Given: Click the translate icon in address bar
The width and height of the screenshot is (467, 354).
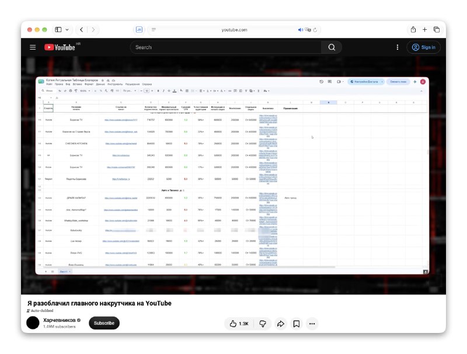Looking at the screenshot, I should pos(308,30).
